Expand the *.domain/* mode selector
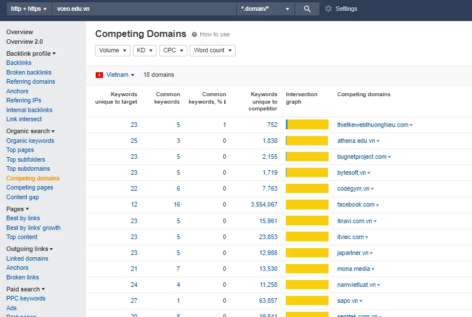The image size is (472, 317). click(265, 9)
